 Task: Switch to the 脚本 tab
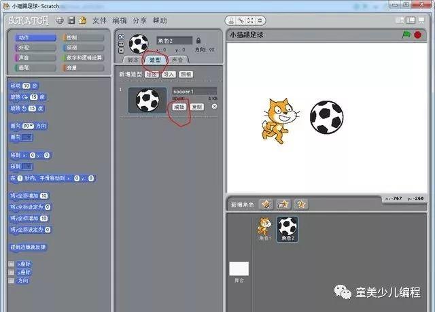(x=133, y=60)
